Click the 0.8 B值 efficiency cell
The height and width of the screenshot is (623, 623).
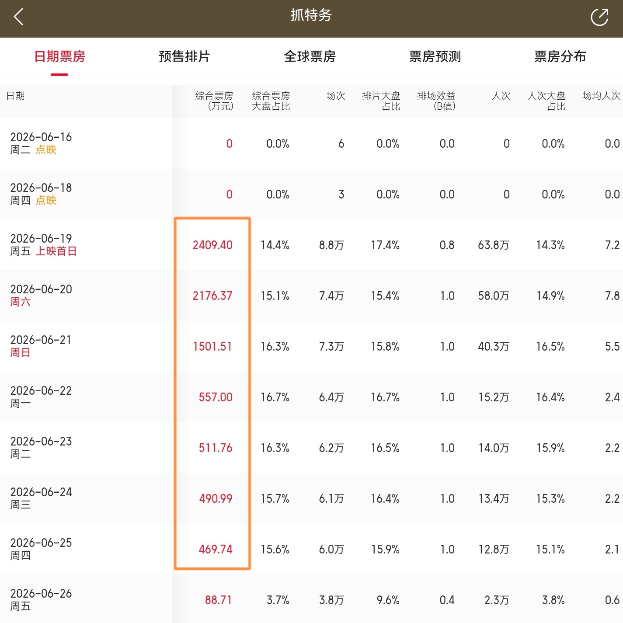click(x=447, y=245)
